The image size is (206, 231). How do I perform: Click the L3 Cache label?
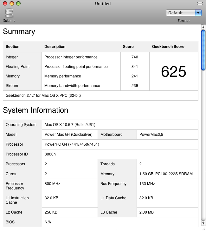point(109,212)
